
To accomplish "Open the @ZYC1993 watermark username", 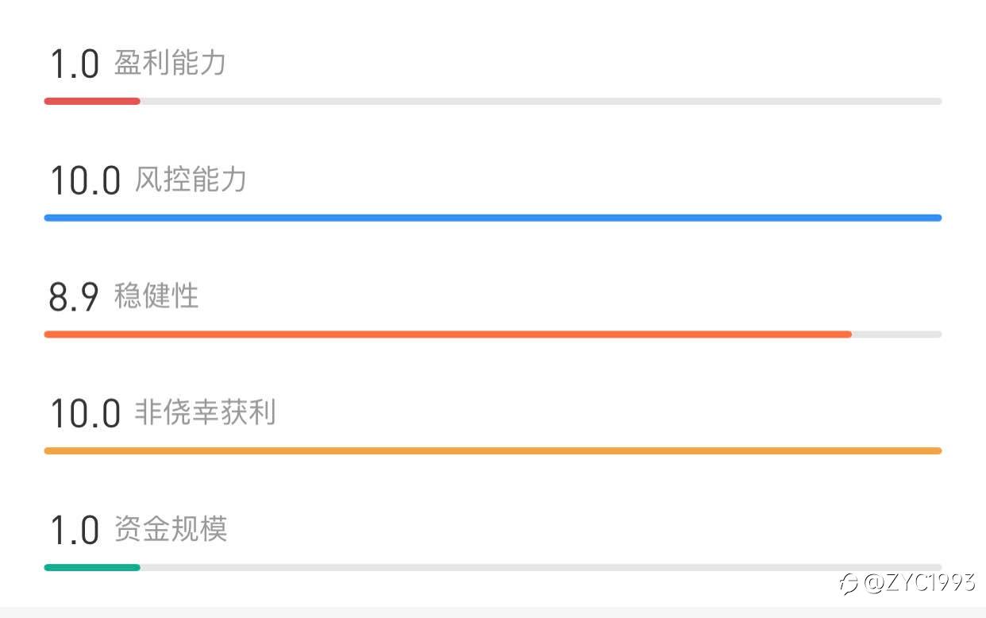I will click(x=919, y=583).
